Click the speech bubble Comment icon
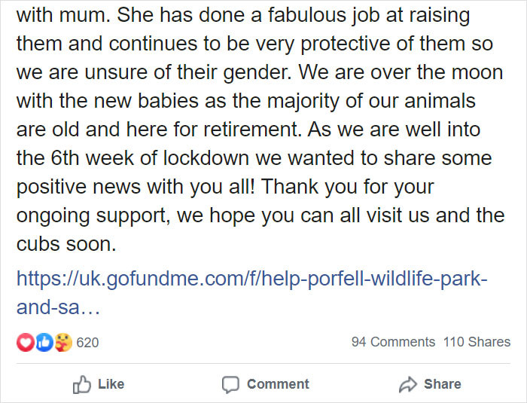527x403 pixels. tap(230, 384)
